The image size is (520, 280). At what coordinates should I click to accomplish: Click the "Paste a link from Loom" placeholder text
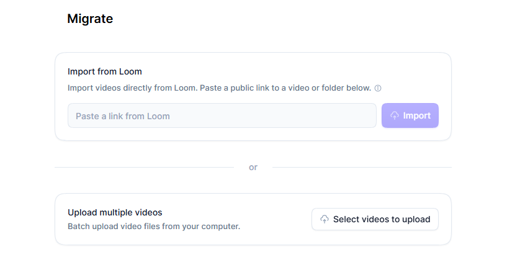[x=123, y=116]
